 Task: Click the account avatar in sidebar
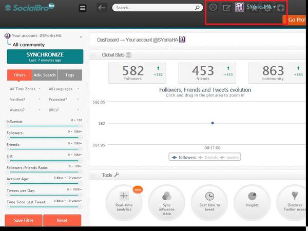7,36
